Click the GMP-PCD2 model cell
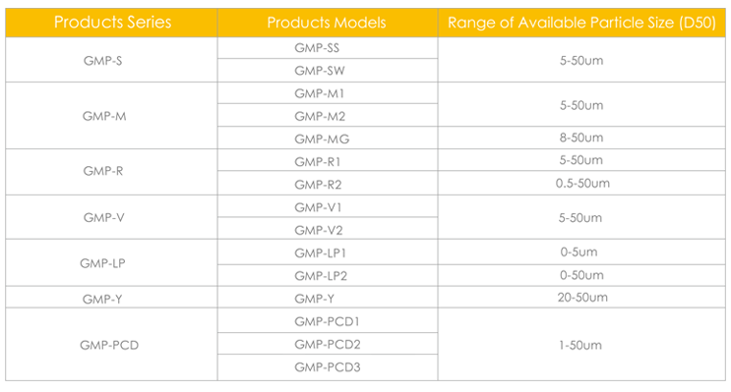Image resolution: width=731 pixels, height=392 pixels. click(x=328, y=344)
